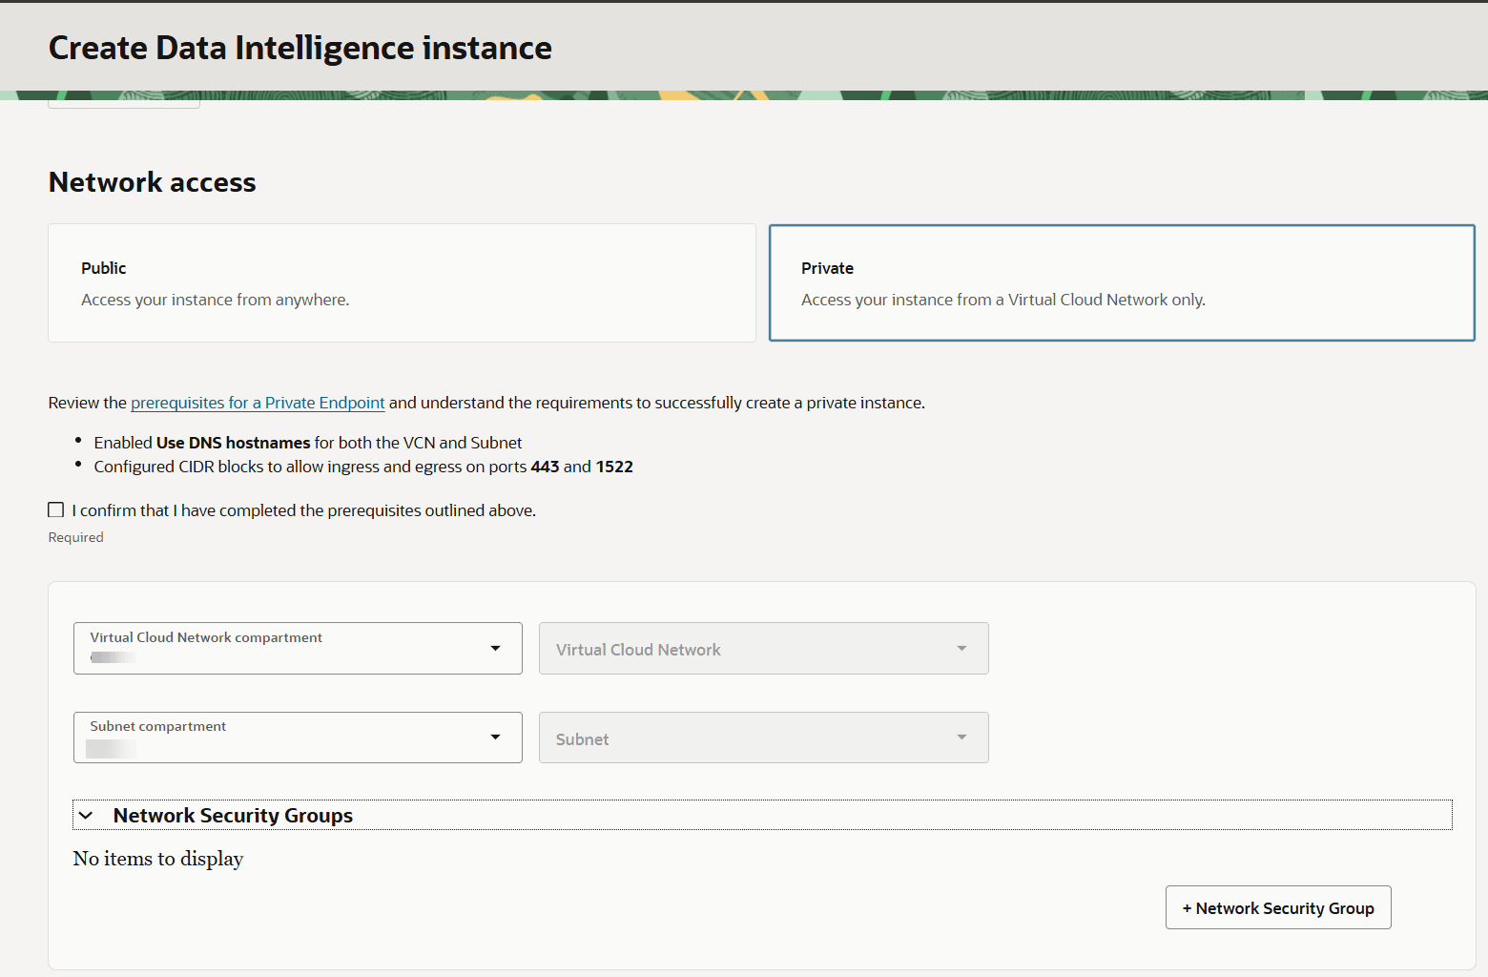Open the Subnet compartment selector
Image resolution: width=1488 pixels, height=977 pixels.
[x=298, y=738]
